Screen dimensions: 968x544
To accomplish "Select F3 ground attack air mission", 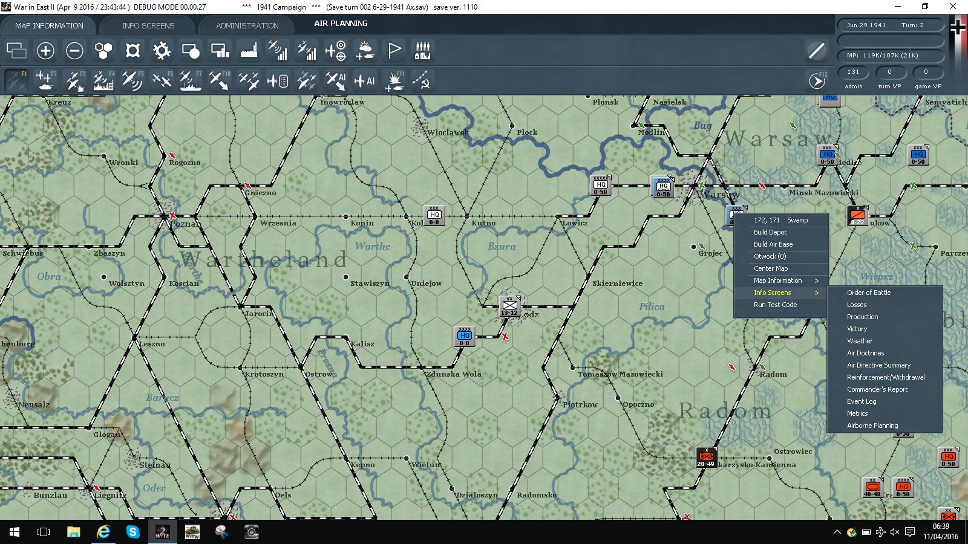I will point(74,80).
